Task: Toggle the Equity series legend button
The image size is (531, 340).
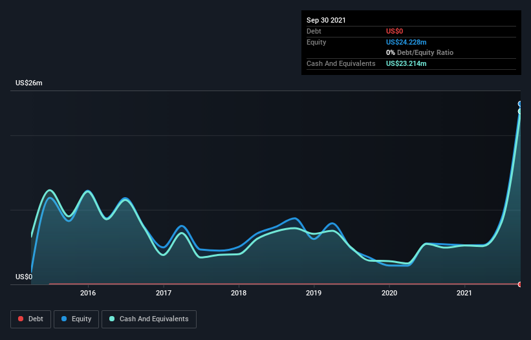Action: [76, 319]
